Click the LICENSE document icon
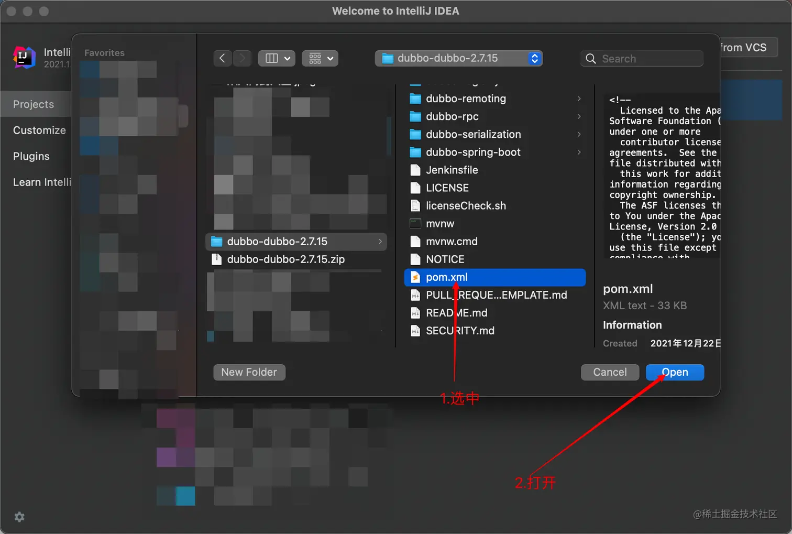The height and width of the screenshot is (534, 792). tap(415, 188)
